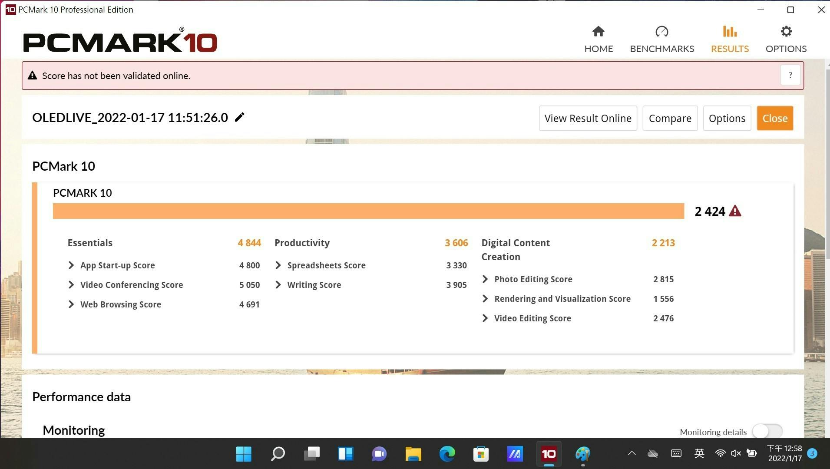This screenshot has height=469, width=830.
Task: Click the pencil icon to rename result
Action: [239, 117]
